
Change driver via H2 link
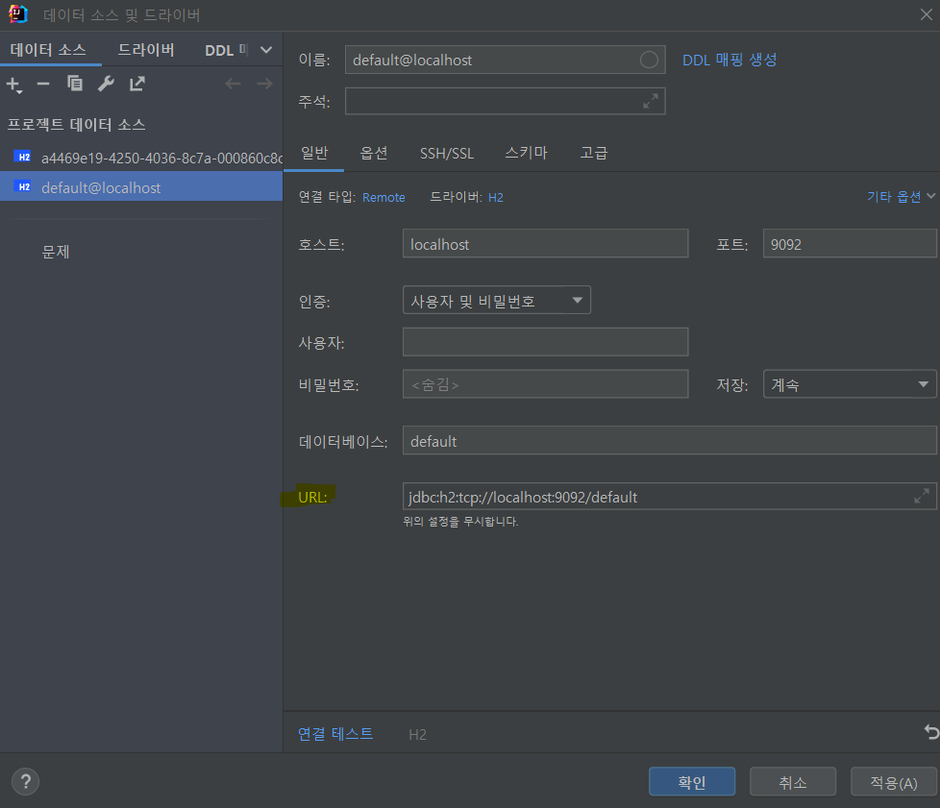click(x=496, y=197)
